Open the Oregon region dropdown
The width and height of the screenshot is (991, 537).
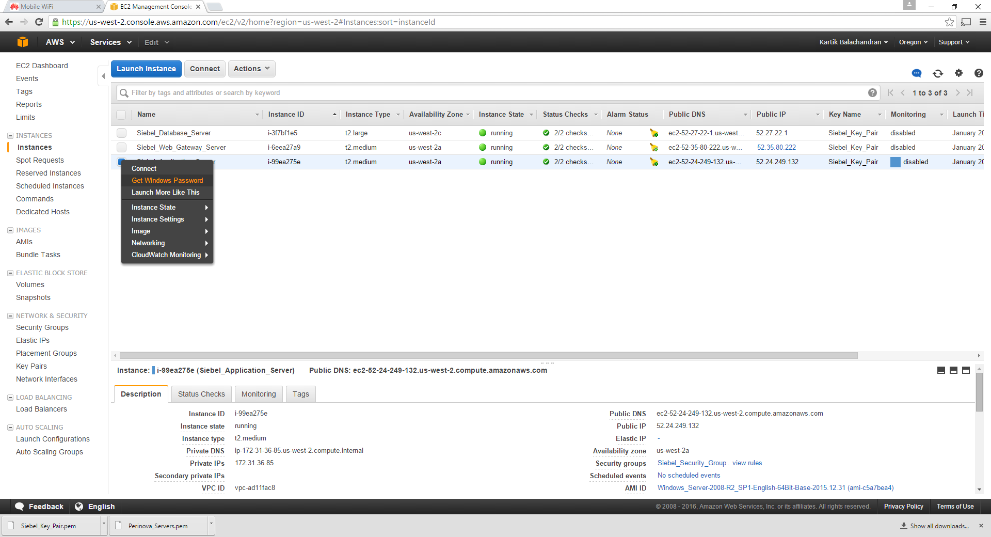click(x=913, y=42)
